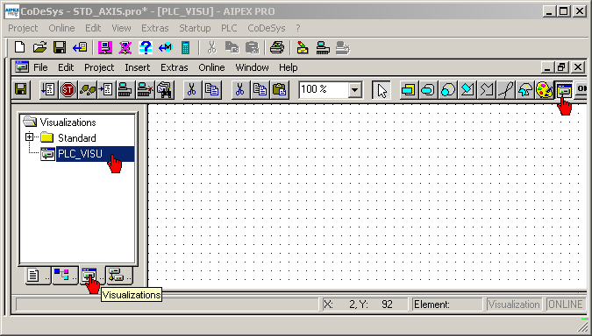
Task: Open the Insert menu
Action: pyautogui.click(x=138, y=67)
